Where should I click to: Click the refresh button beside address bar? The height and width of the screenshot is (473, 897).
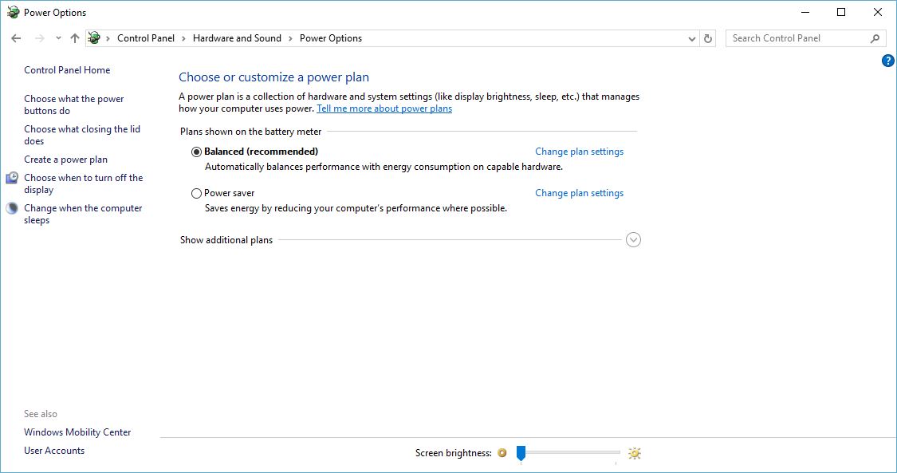pyautogui.click(x=708, y=38)
